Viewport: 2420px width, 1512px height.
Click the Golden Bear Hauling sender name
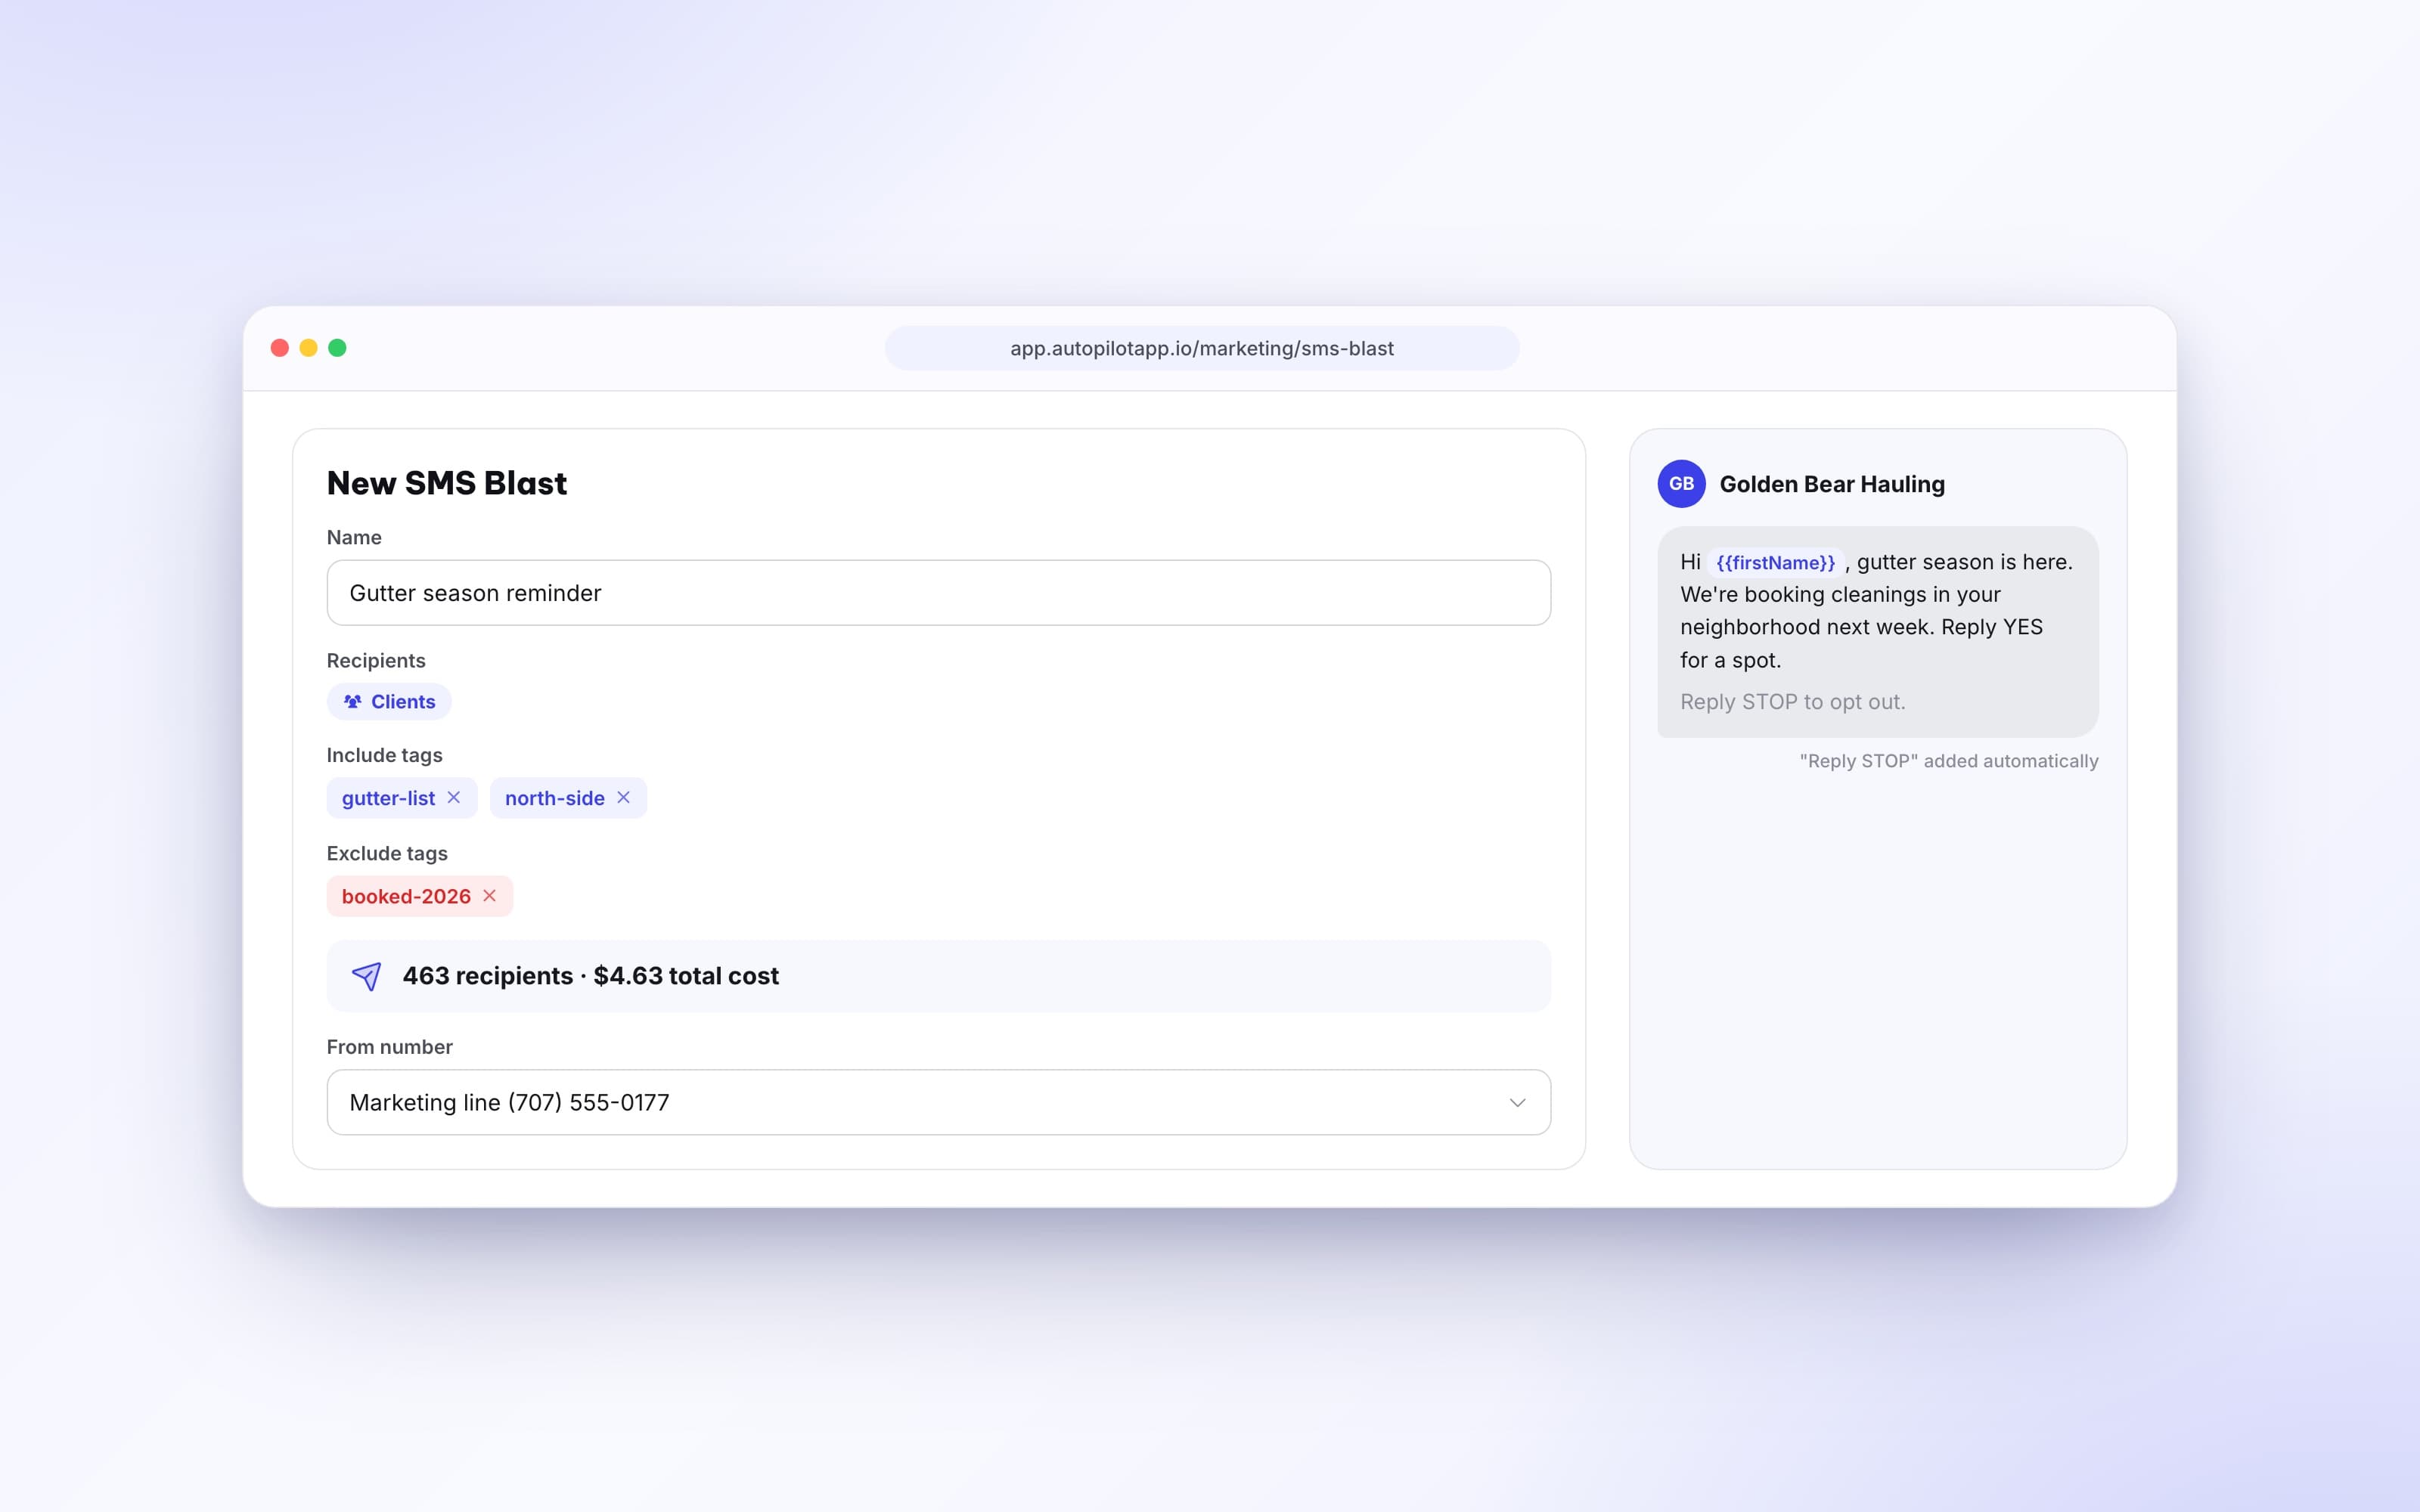[x=1832, y=484]
